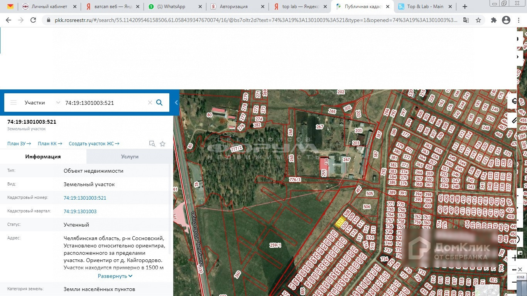
Task: Open the hamburger menu in search panel
Action: [x=14, y=103]
